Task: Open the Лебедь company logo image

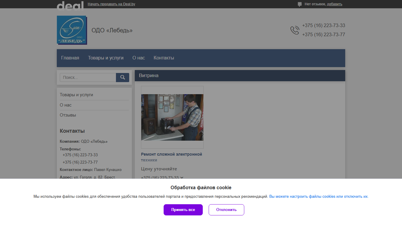Action: click(72, 30)
